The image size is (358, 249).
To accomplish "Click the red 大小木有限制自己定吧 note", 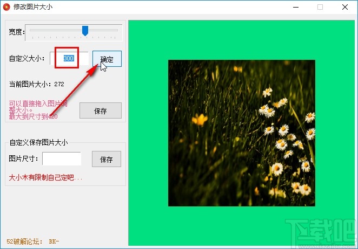I will coord(45,177).
